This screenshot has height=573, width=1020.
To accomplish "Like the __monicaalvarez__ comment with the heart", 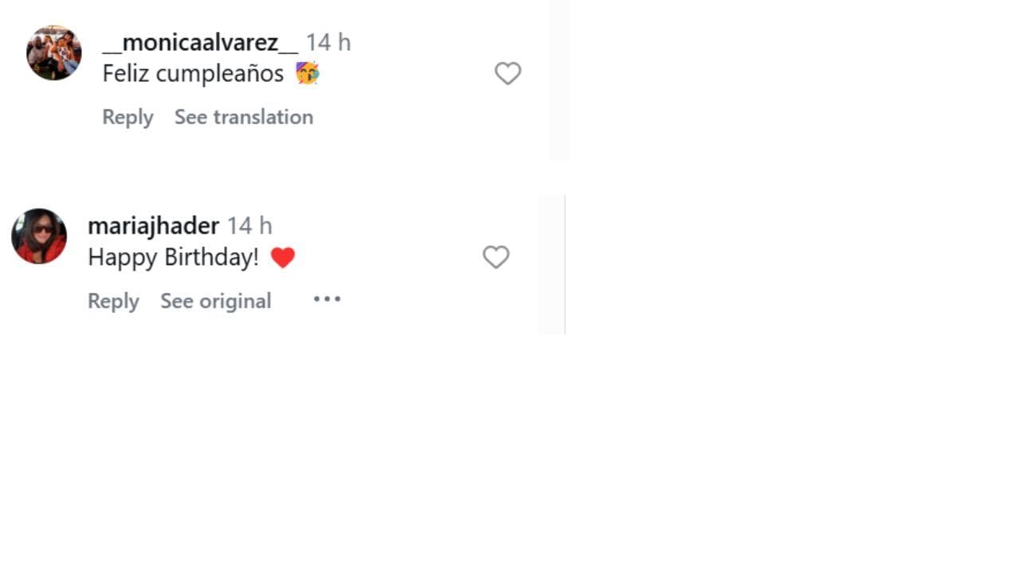I will click(x=508, y=74).
